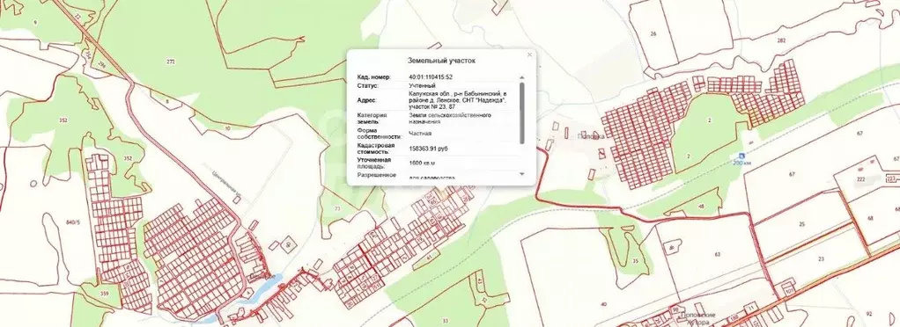Select parcel 26 on the map

click(653, 33)
